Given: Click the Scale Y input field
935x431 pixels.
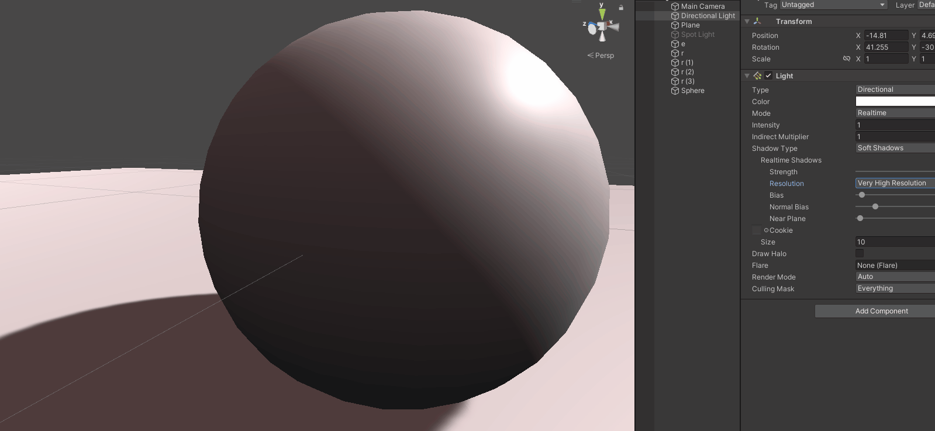Looking at the screenshot, I should (927, 59).
